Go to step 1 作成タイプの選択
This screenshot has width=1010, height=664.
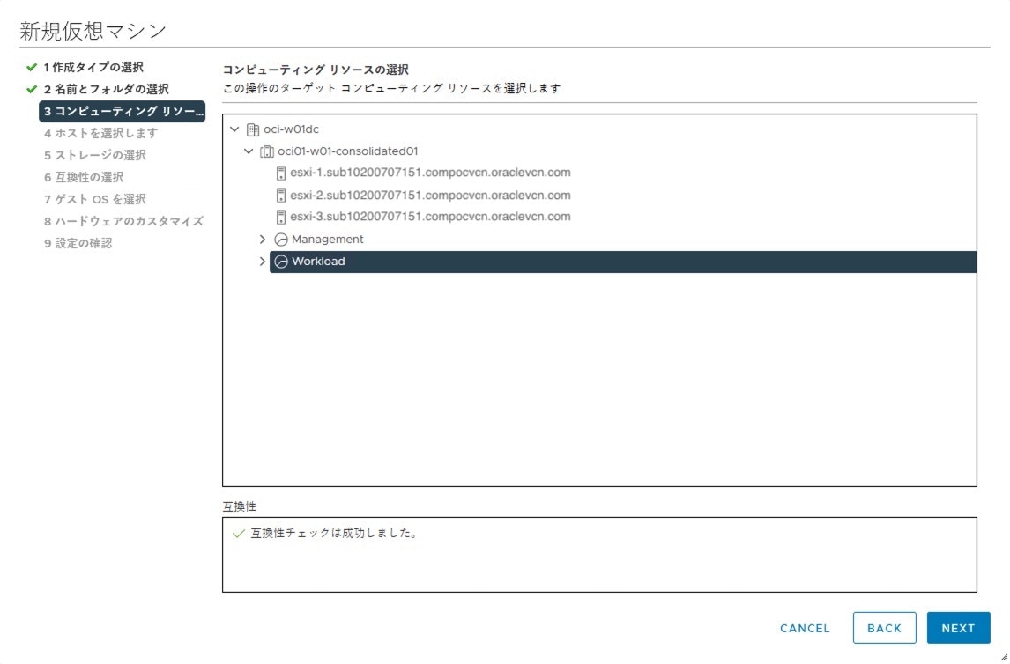click(x=93, y=67)
